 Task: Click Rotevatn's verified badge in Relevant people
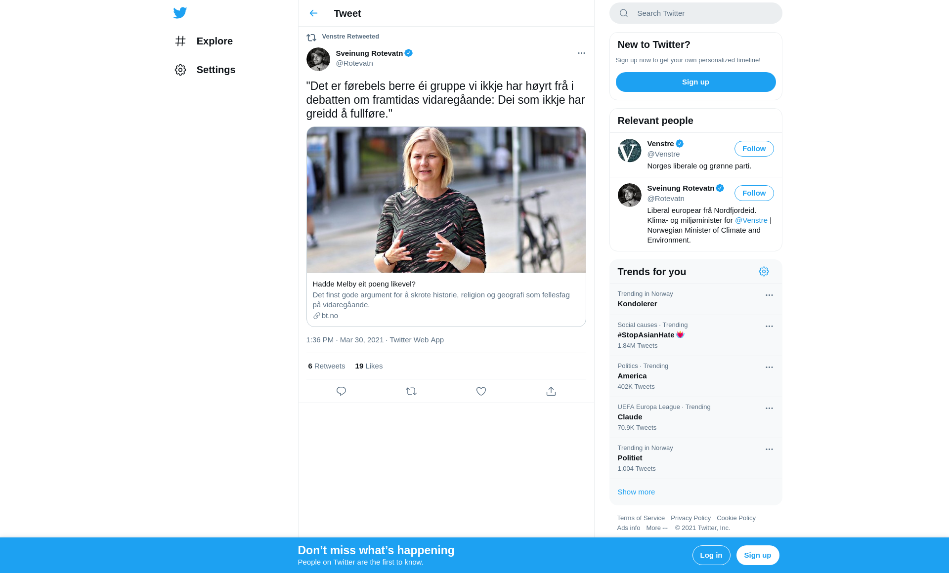click(x=720, y=188)
